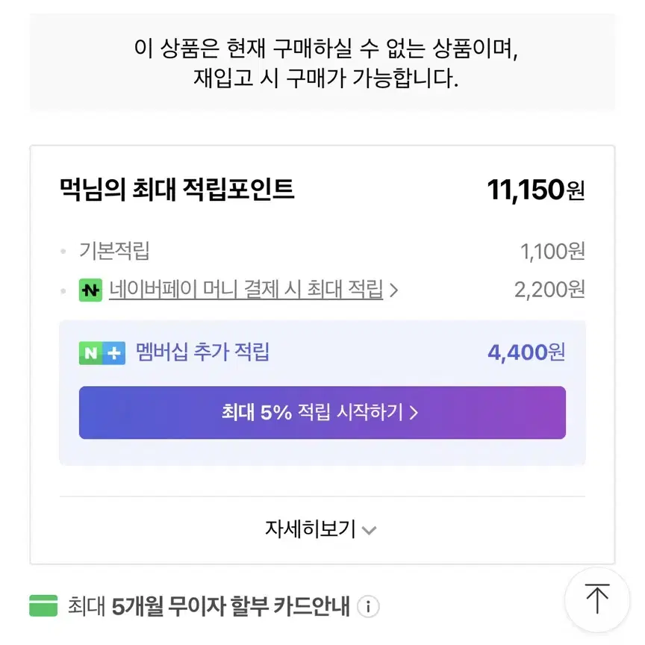Open 최대 5개월 무이자 할부 카드안내
Image resolution: width=645 pixels, height=645 pixels.
click(208, 606)
